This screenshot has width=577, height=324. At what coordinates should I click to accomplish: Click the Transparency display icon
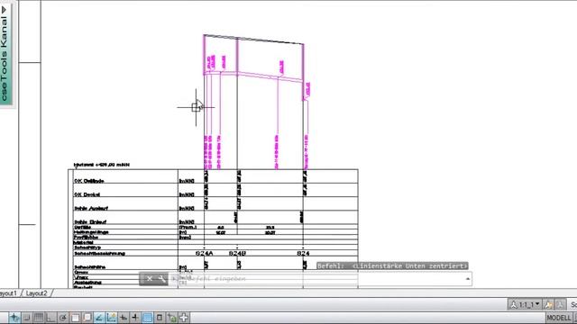148,318
